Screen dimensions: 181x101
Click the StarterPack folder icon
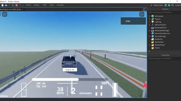pyautogui.click(x=153, y=42)
